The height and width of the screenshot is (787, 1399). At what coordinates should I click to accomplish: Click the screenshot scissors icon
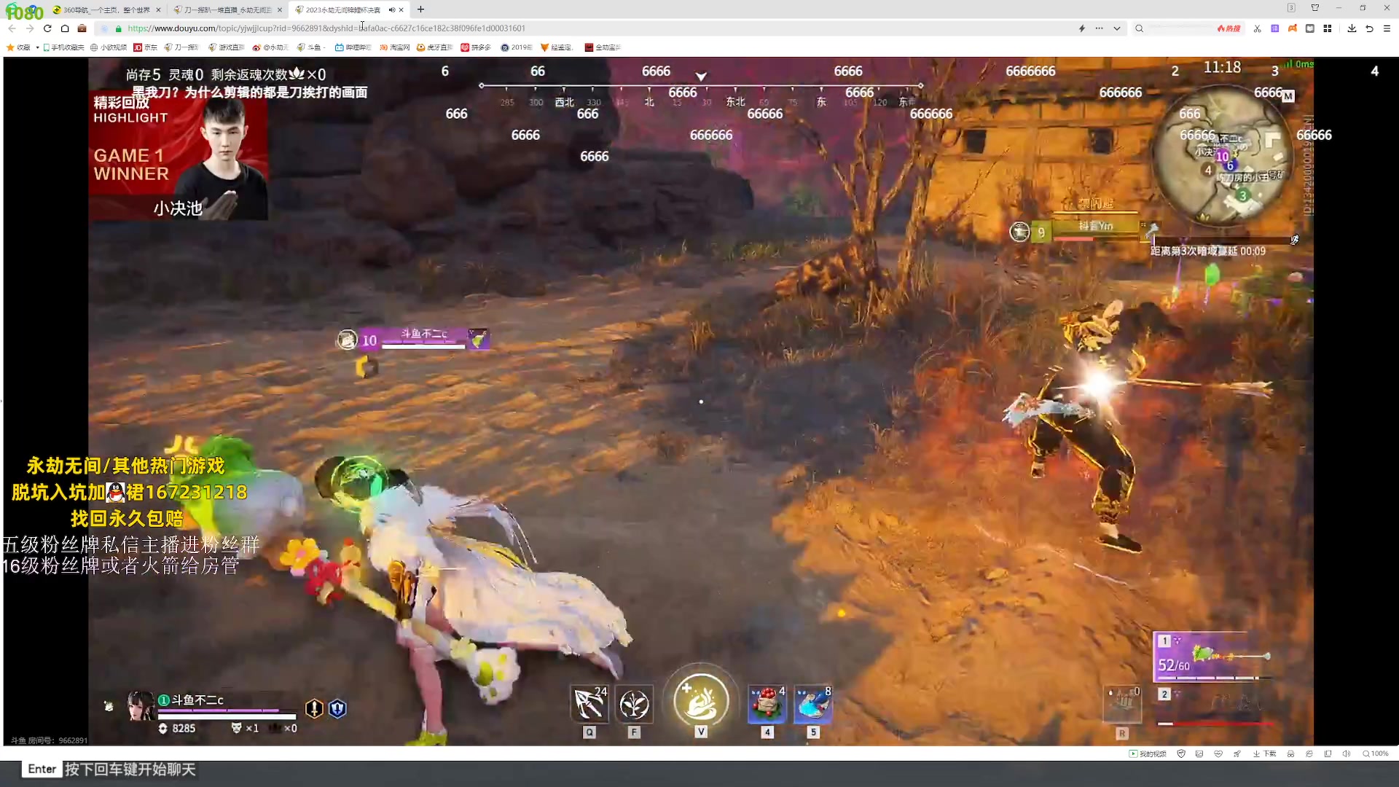(x=1257, y=28)
